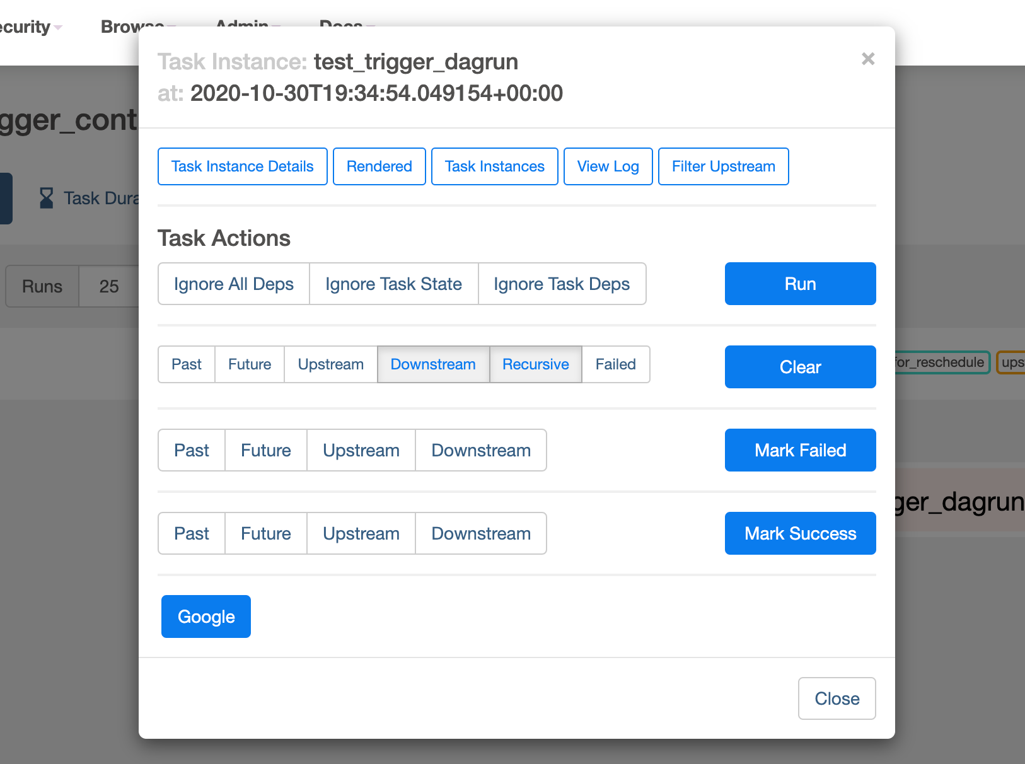Disable Downstream in the Clear row
1025x764 pixels.
(433, 364)
